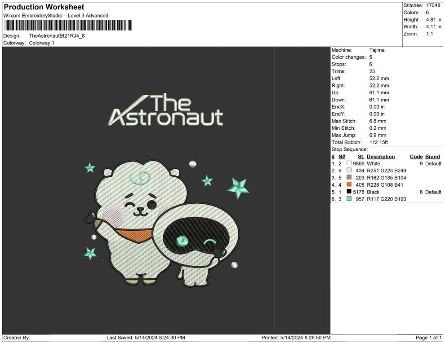Click the width value '4.11 in'
Viewport: 445px width, 342px height.
click(x=434, y=26)
